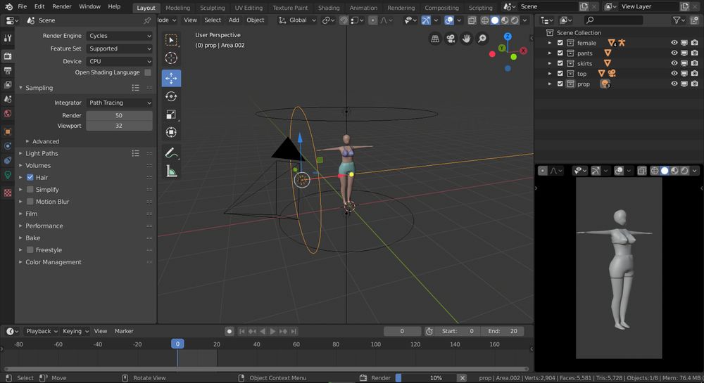The width and height of the screenshot is (704, 383).
Task: Adjust the Render samples field
Action: click(x=119, y=115)
